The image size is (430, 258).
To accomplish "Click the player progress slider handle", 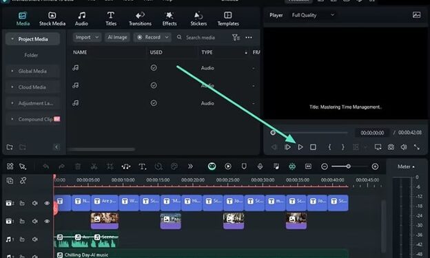I will (x=273, y=133).
